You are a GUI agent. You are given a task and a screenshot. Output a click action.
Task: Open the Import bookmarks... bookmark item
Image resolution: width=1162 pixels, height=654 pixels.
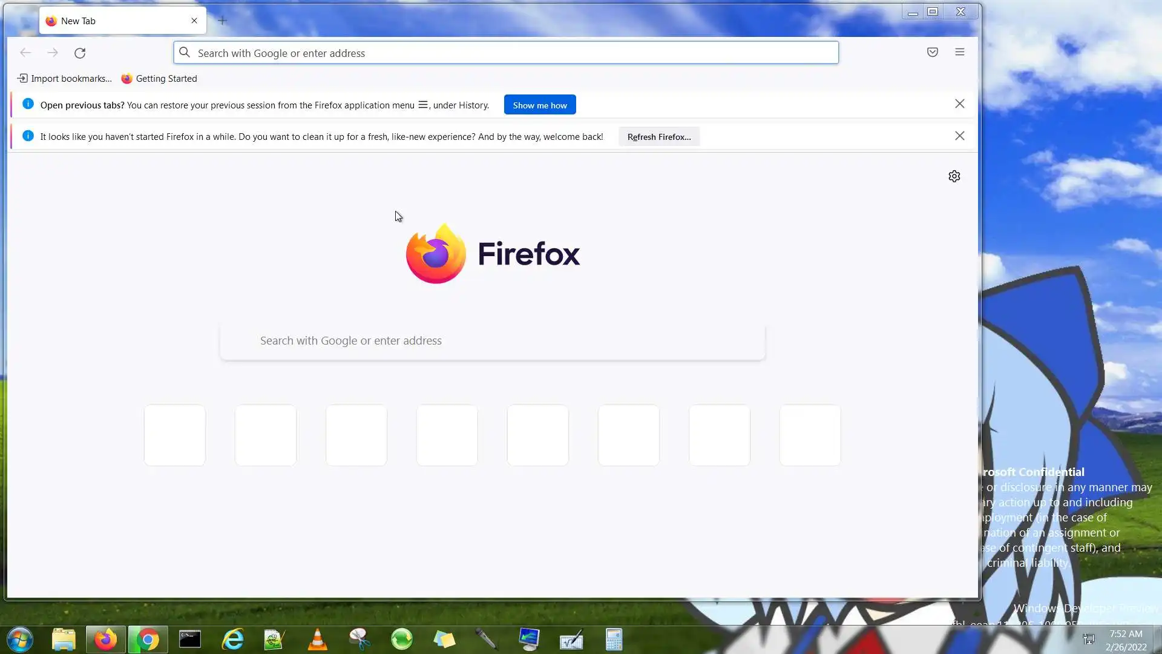point(65,79)
